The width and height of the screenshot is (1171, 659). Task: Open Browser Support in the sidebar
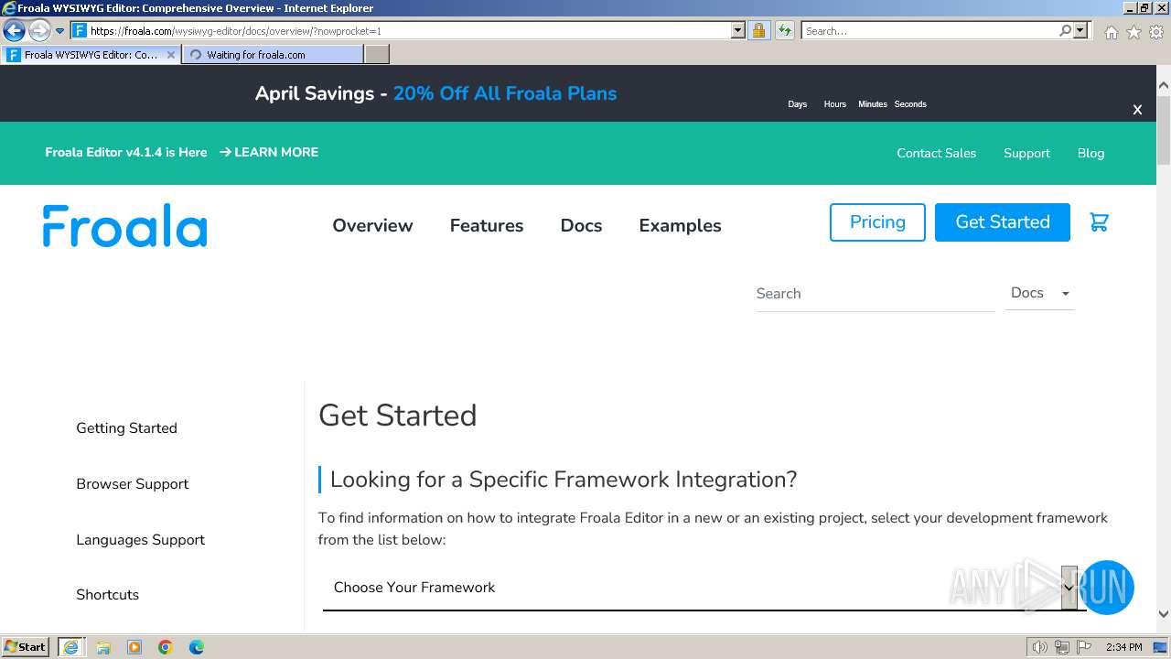tap(133, 484)
